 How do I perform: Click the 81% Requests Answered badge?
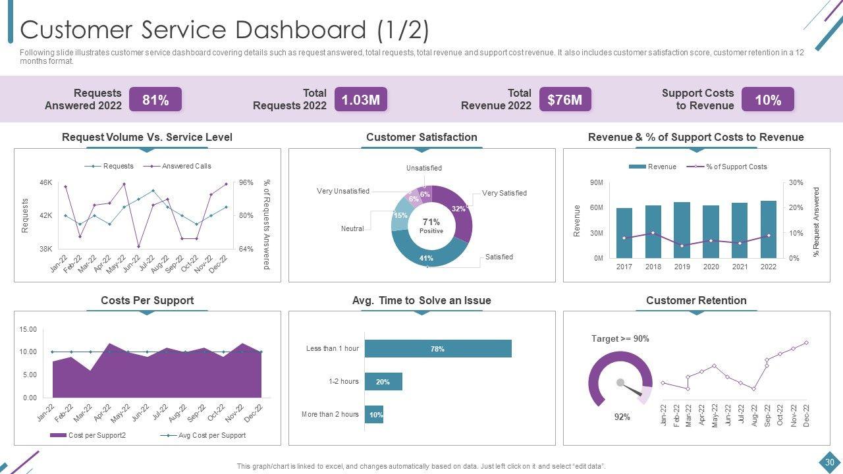click(x=155, y=100)
